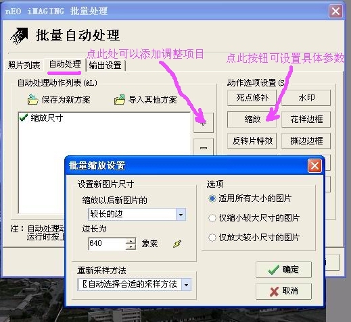This screenshot has width=351, height=322.
Task: Click the lightning bolt icon beside 象素
Action: (x=177, y=244)
